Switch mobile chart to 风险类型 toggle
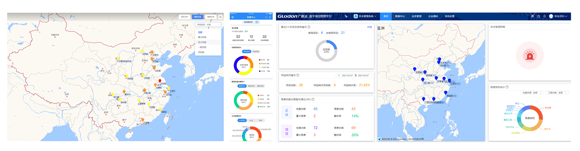Image resolution: width=580 pixels, height=151 pixels. tap(256, 52)
